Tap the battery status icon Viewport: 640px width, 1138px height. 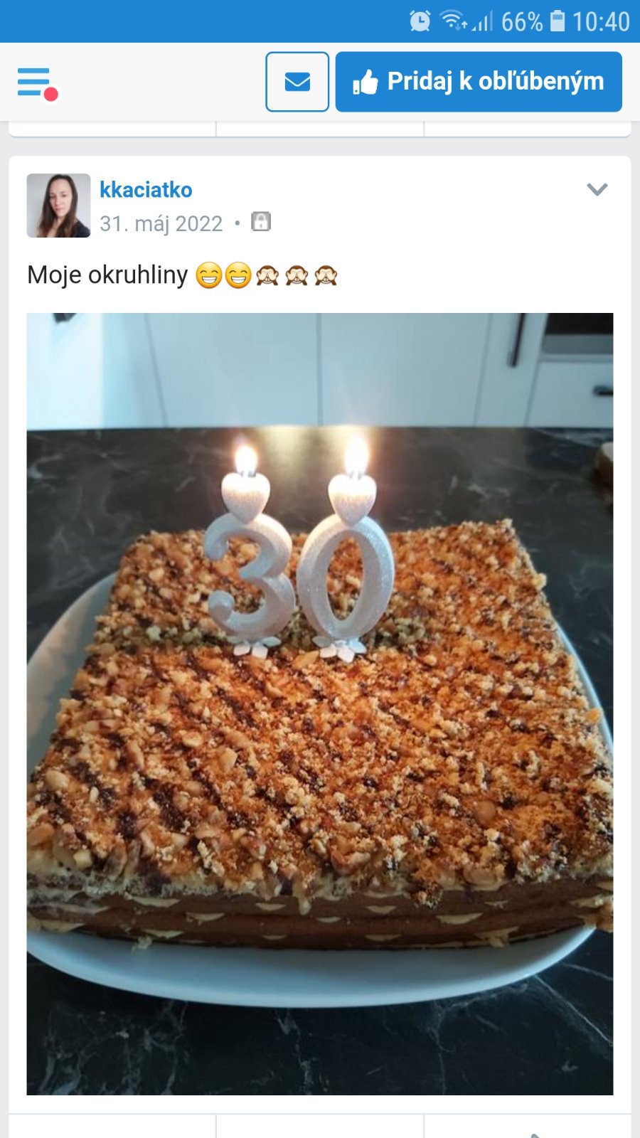point(558,21)
